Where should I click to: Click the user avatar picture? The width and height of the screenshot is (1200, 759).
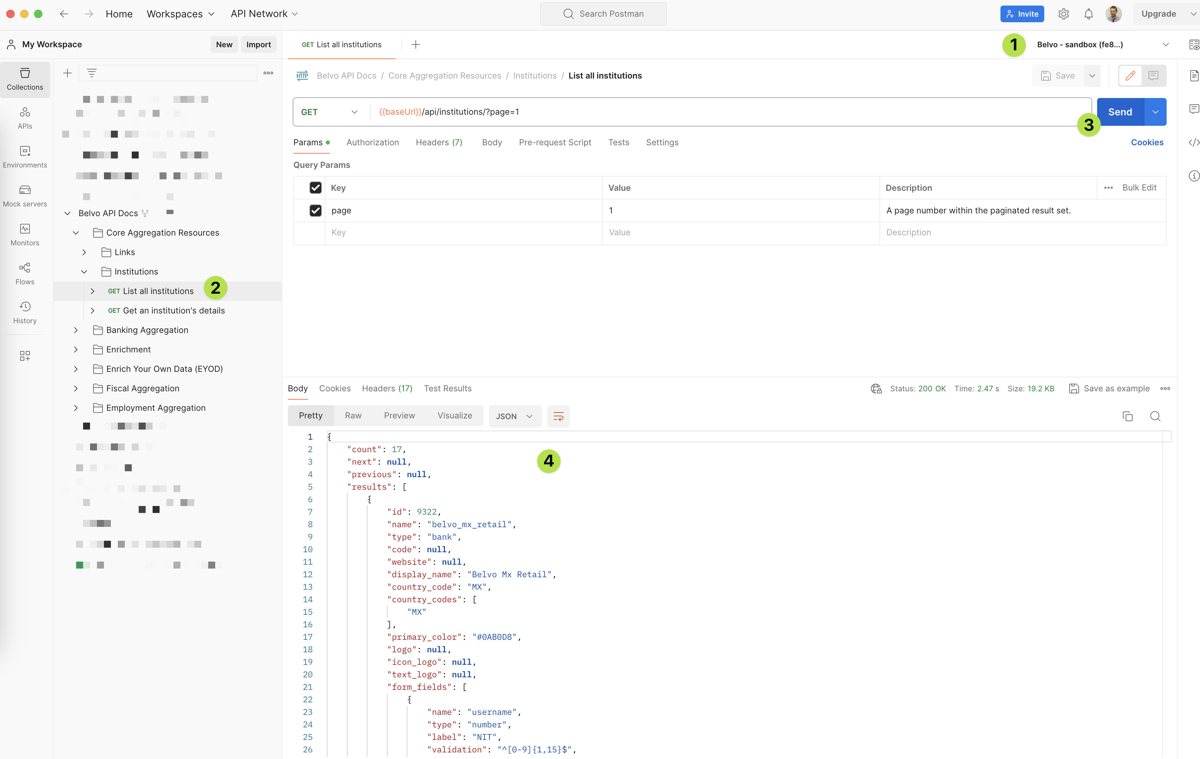1114,14
